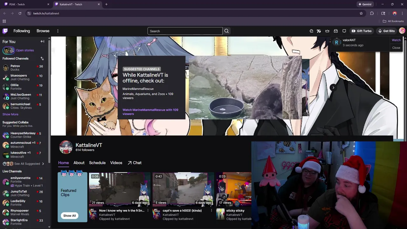407x229 pixels.
Task: Click MarineMammalRescue channel name
Action: point(138,89)
